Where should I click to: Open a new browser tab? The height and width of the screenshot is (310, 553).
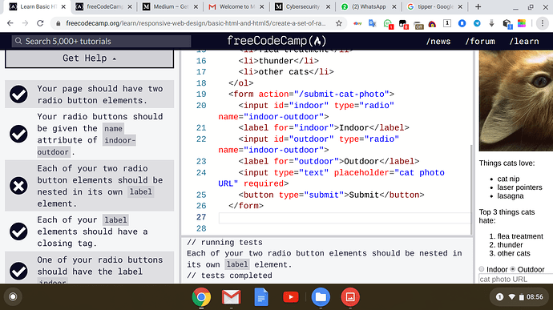pyautogui.click(x=478, y=6)
